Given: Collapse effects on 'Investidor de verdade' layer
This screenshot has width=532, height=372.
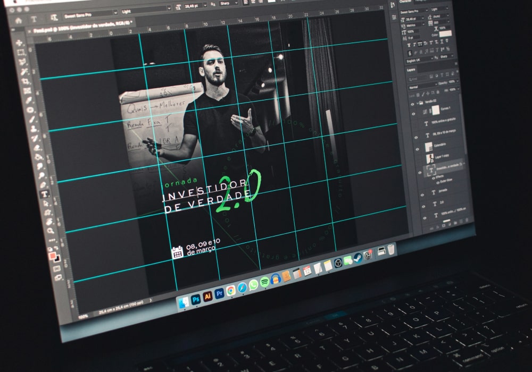Looking at the screenshot, I should (464, 164).
